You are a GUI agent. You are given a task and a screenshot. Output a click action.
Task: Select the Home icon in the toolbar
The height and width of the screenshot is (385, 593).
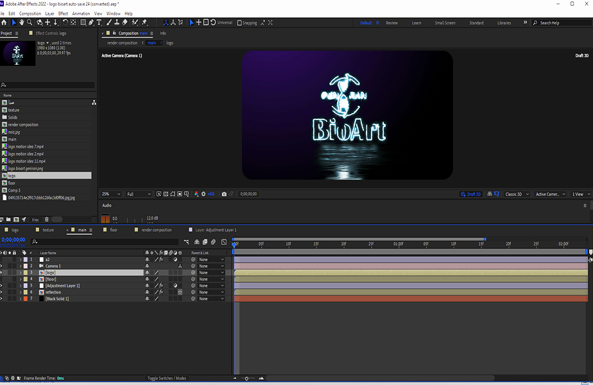(4, 22)
